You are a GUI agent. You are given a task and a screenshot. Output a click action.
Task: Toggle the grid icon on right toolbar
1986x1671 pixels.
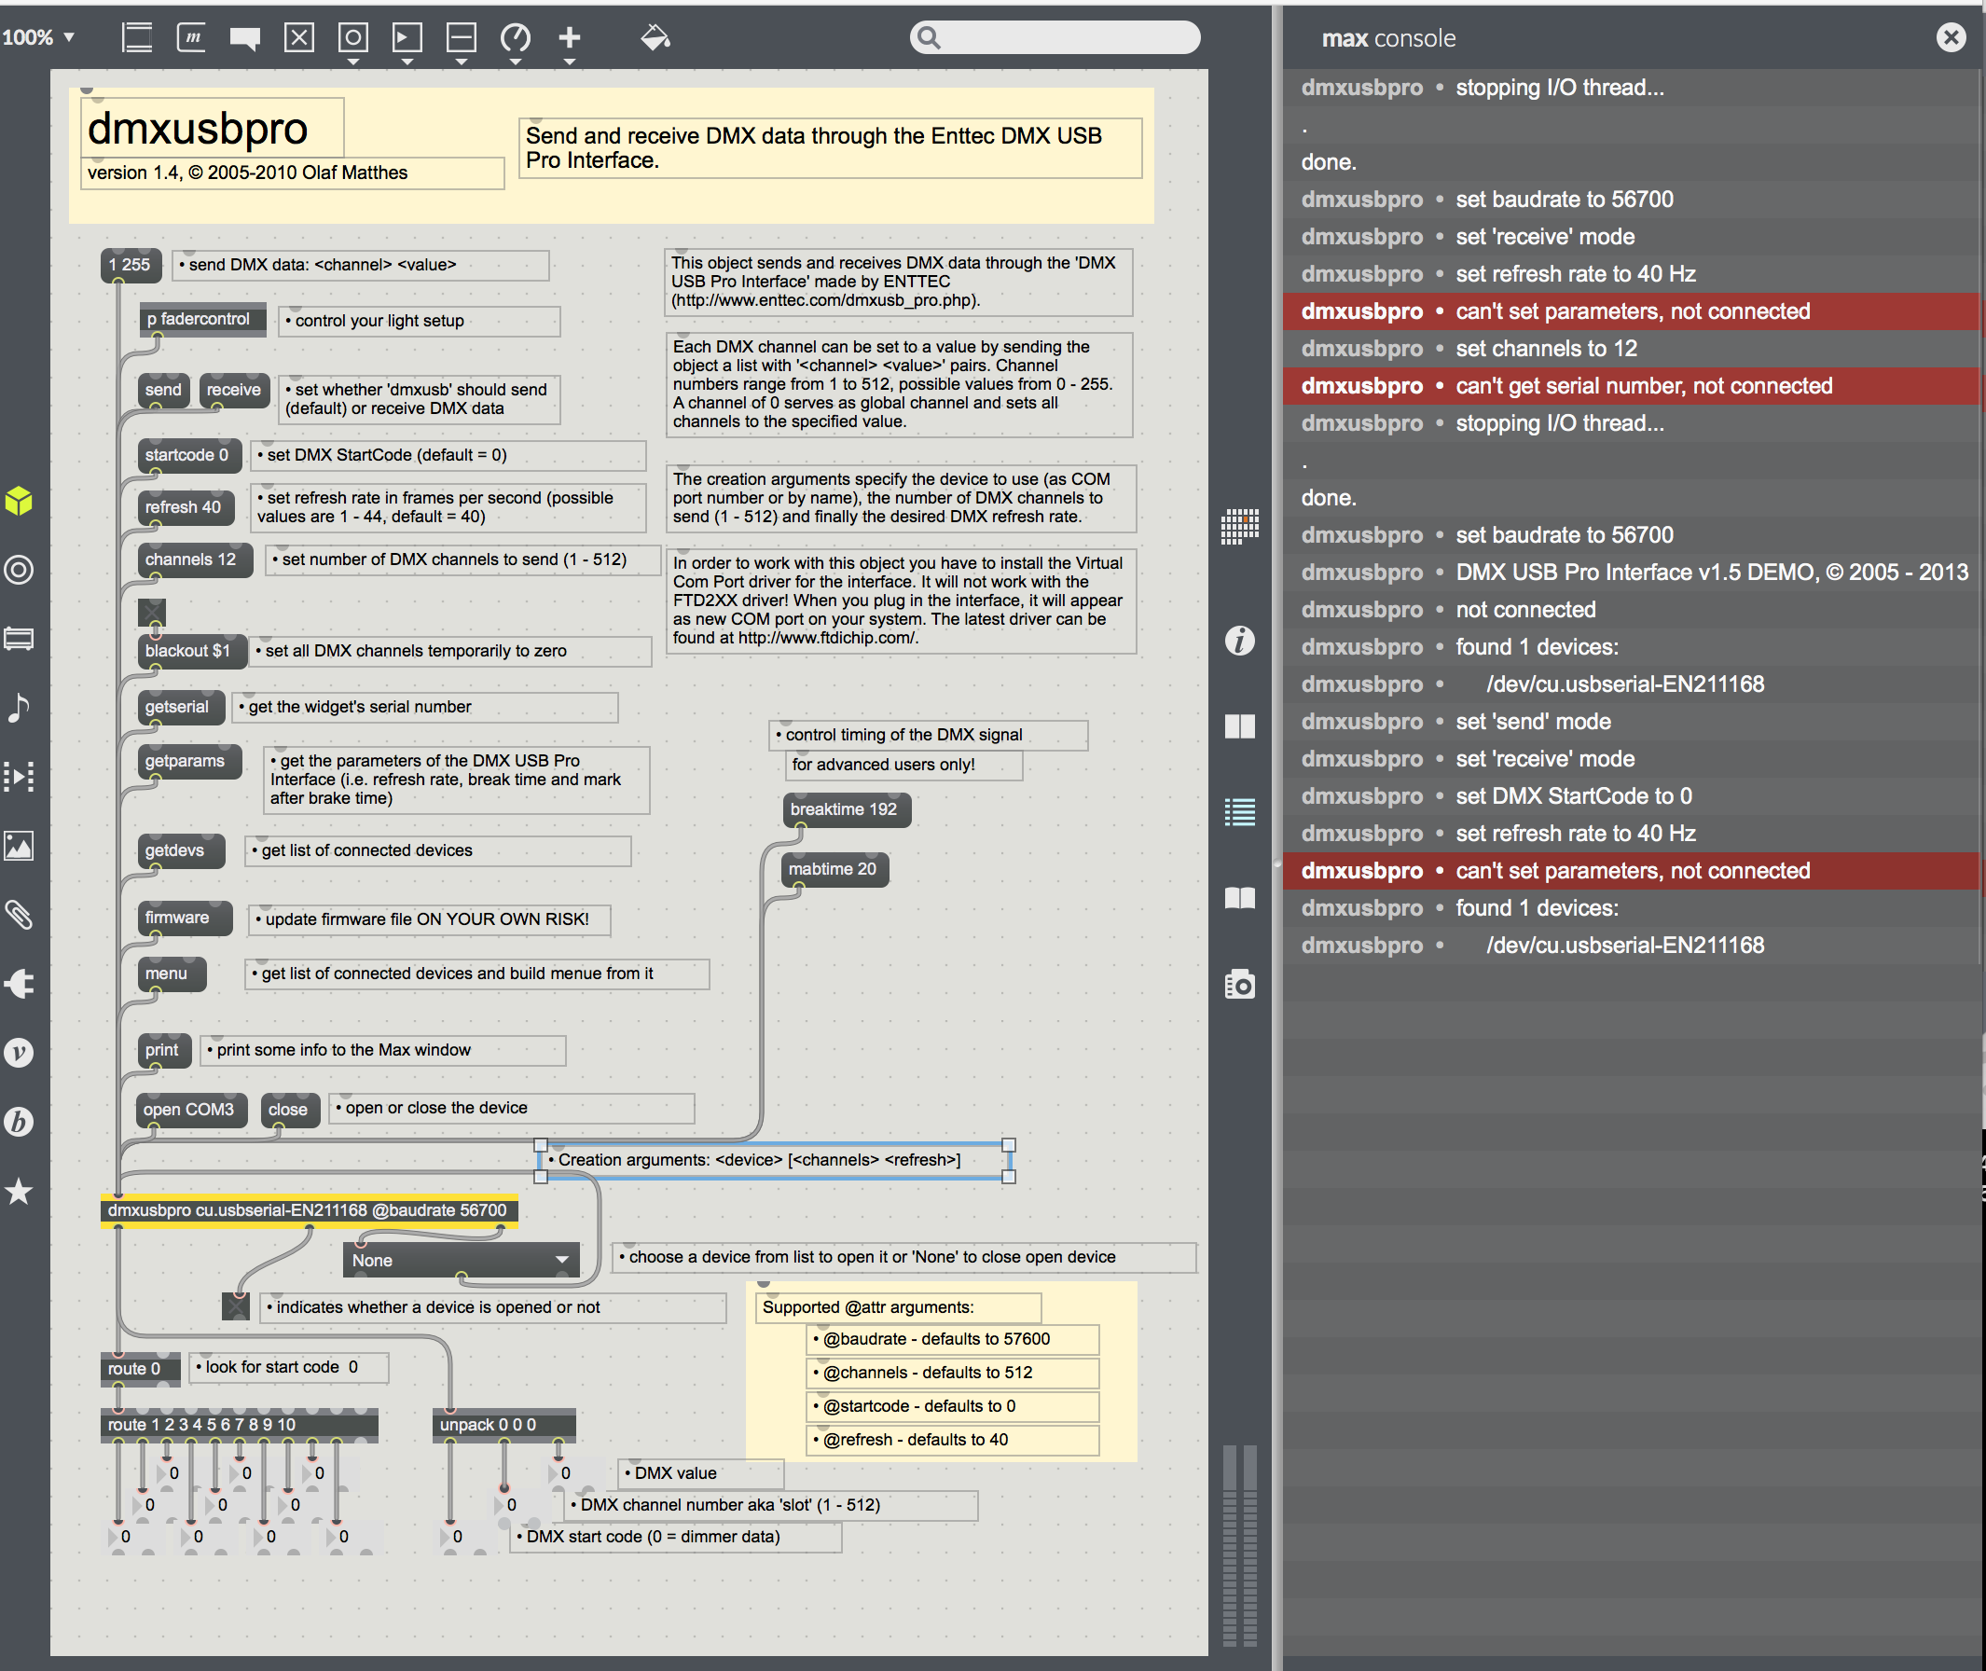tap(1240, 527)
